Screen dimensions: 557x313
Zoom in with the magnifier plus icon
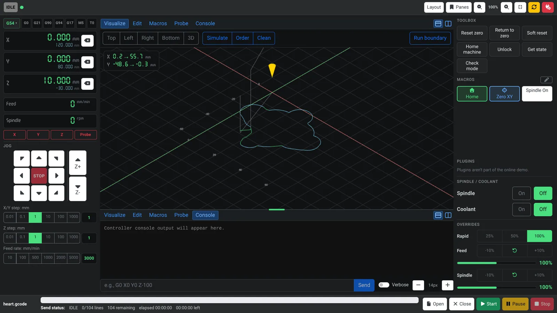[507, 7]
